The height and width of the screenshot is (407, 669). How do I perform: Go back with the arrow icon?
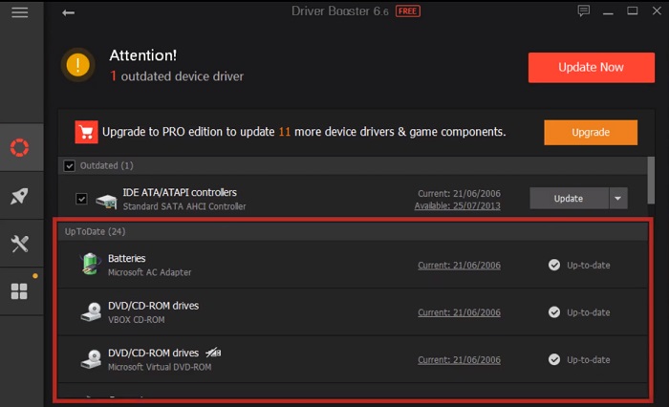68,12
